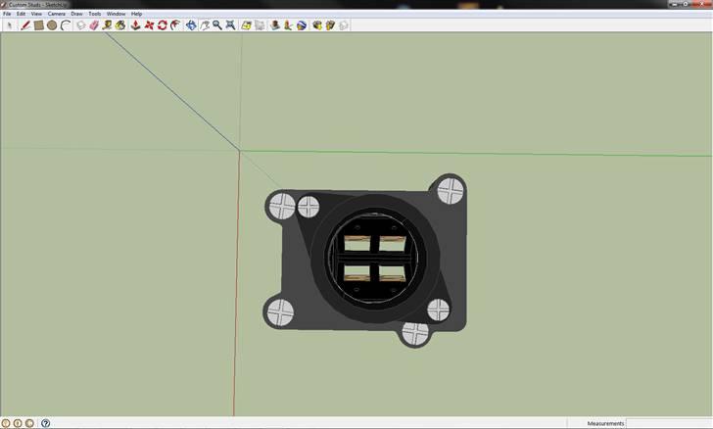Click the Zoom magnifier tool

217,24
